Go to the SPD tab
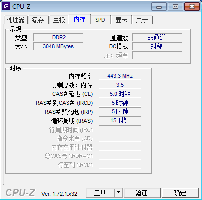The height and width of the screenshot is (200, 202). tap(100, 20)
